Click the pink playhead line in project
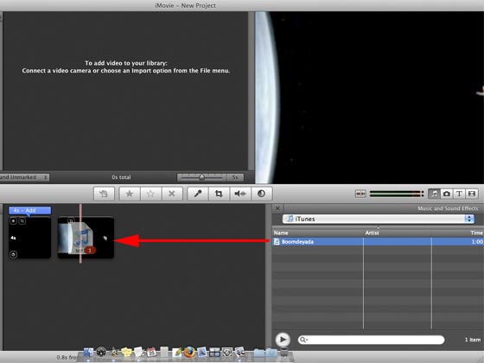The image size is (484, 363). pyautogui.click(x=80, y=233)
